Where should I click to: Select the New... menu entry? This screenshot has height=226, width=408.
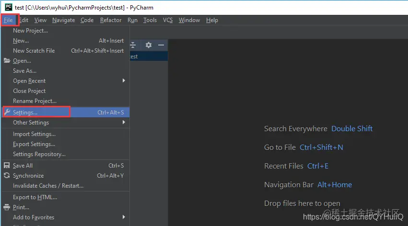(66, 41)
